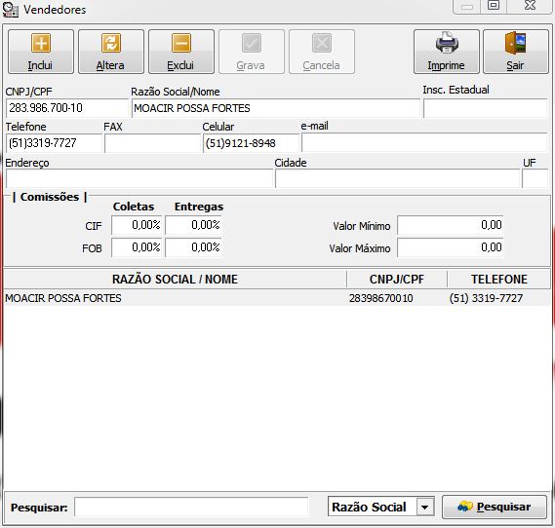Click the Valor Máximo field
555x528 pixels.
(x=451, y=247)
